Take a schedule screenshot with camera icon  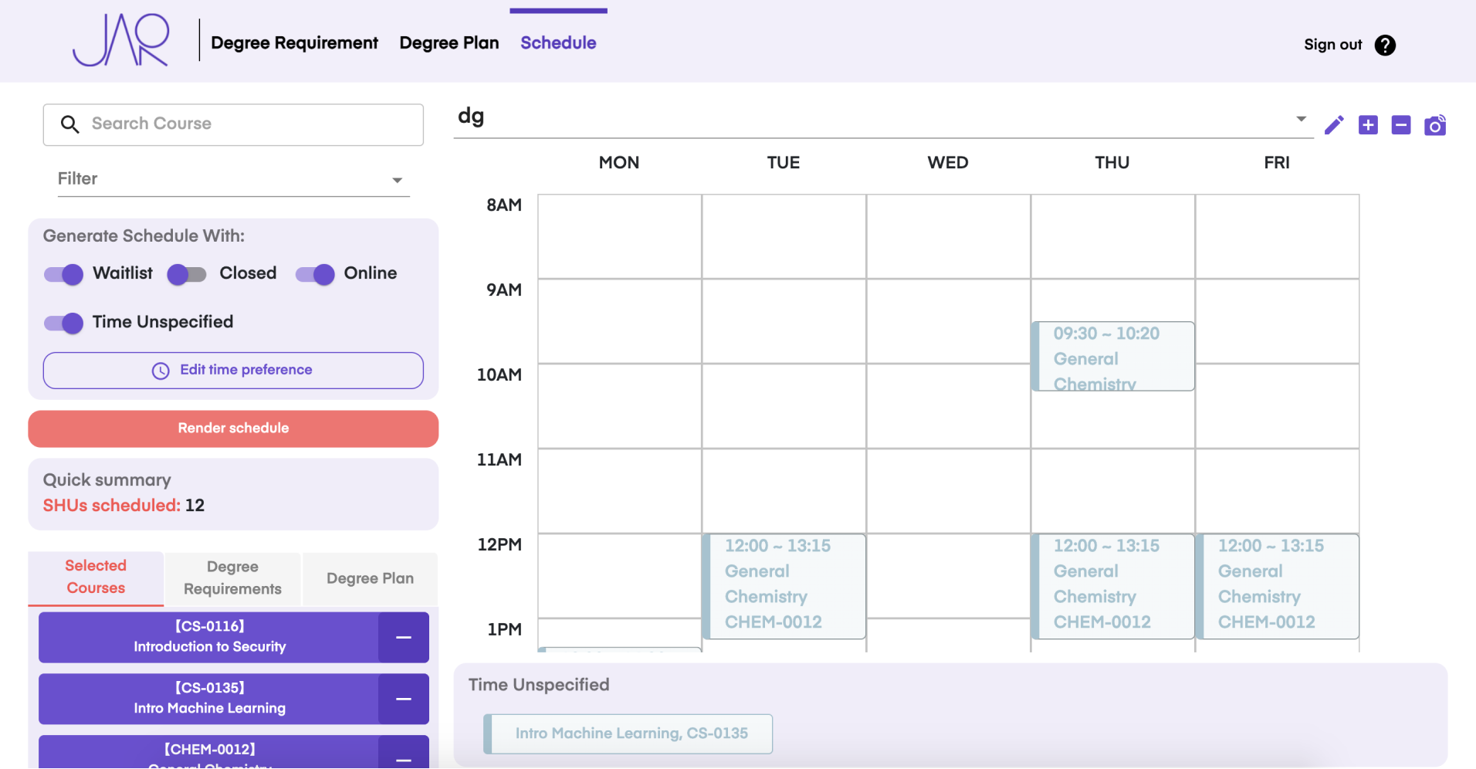1435,125
